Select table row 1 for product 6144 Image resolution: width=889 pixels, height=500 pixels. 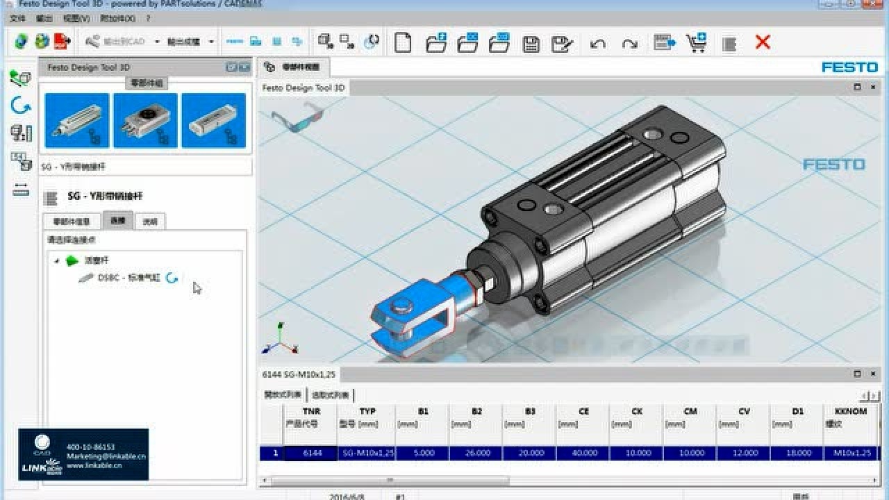[x=313, y=452]
